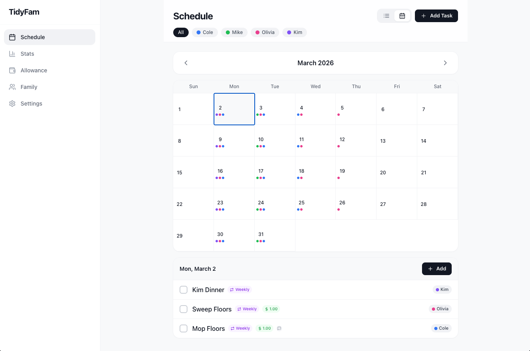Go to previous month with left chevron

[x=186, y=62]
